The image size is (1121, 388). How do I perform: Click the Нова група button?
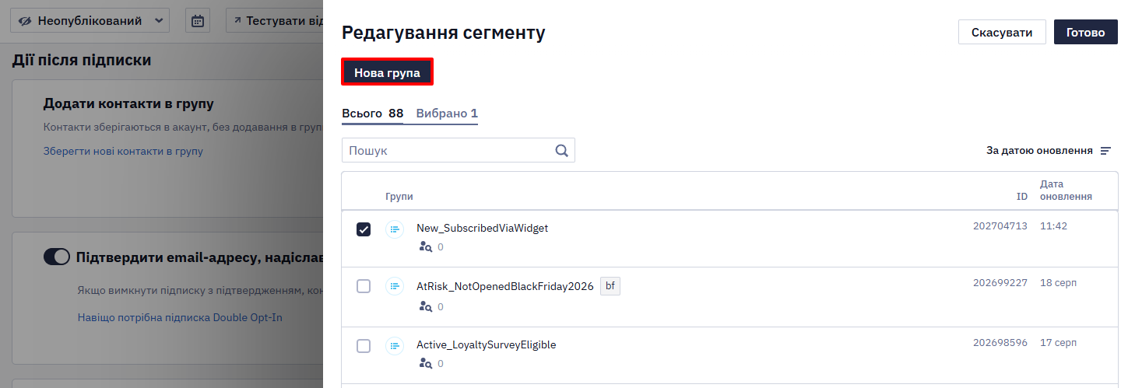[x=387, y=72]
